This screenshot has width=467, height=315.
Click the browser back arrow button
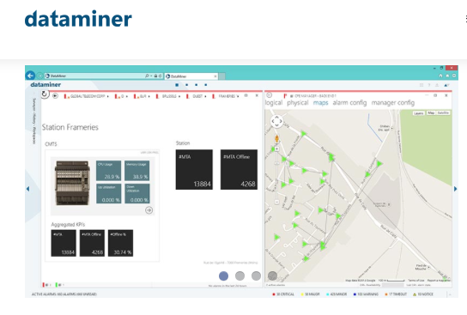pyautogui.click(x=30, y=76)
